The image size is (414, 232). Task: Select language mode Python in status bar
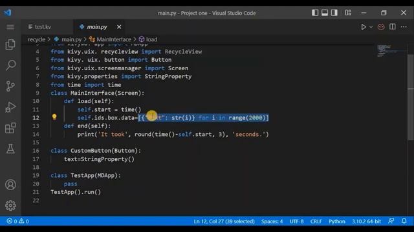[x=336, y=222]
